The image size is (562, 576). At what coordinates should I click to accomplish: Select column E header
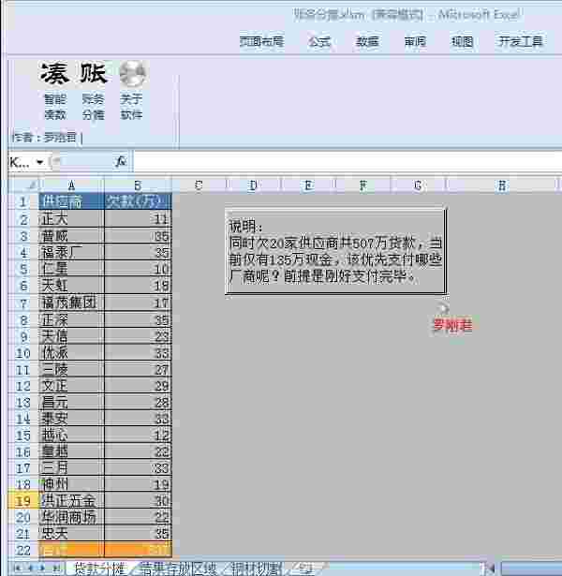[308, 185]
